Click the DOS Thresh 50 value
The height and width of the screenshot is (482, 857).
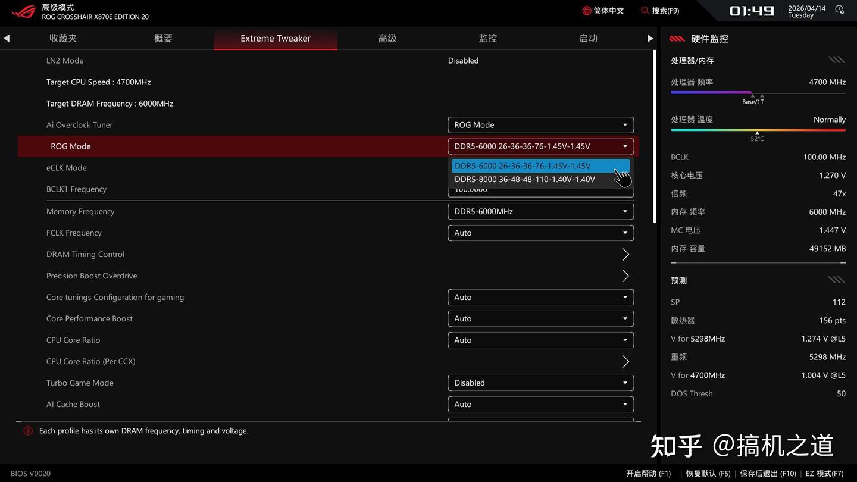click(758, 393)
